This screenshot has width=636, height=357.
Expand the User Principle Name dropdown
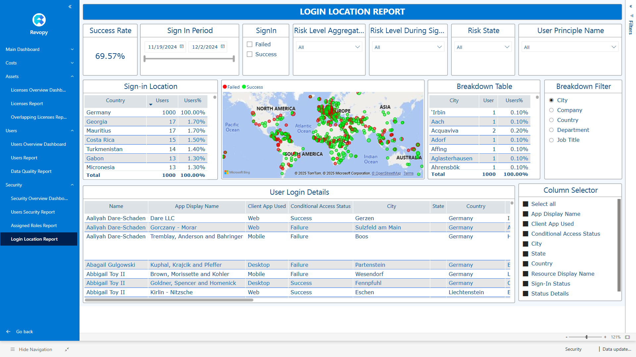click(x=613, y=47)
